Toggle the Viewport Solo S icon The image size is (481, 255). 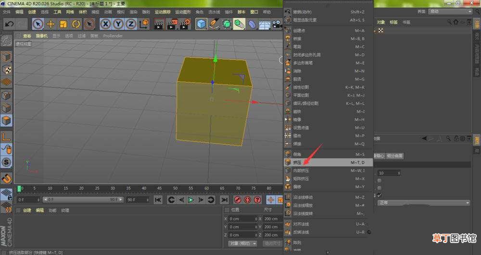pyautogui.click(x=6, y=162)
